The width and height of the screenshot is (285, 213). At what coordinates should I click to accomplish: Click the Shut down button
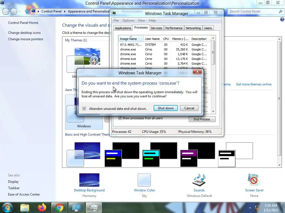pos(166,108)
